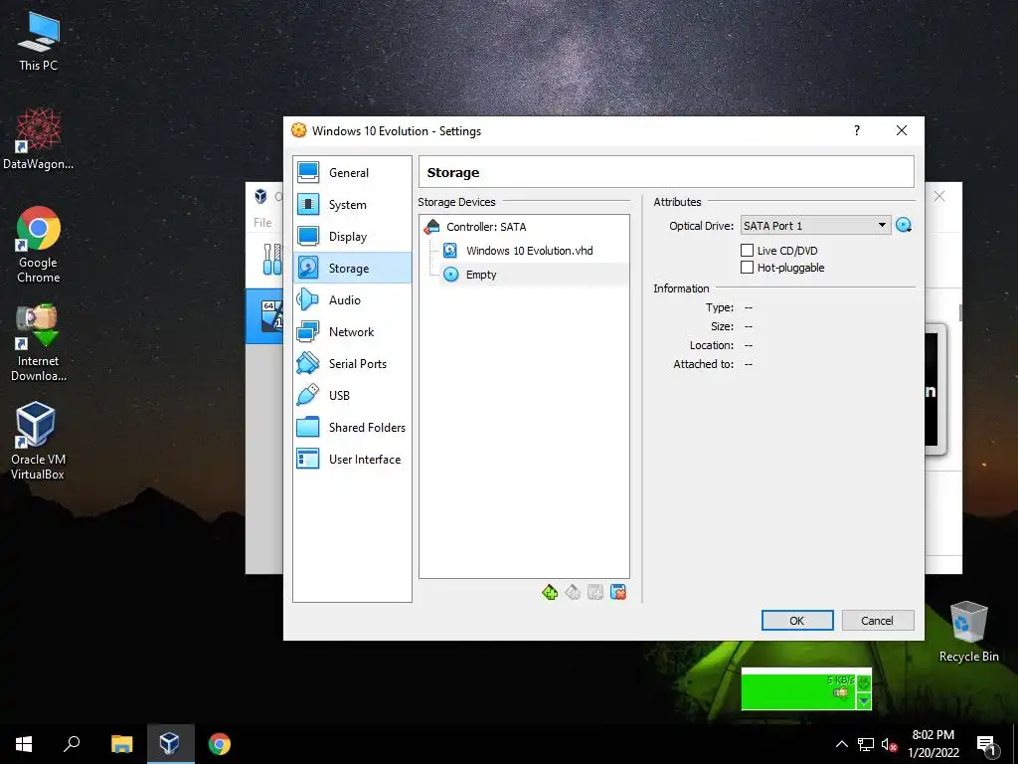
Task: Click dropdown arrow on green speed widget
Action: point(864,701)
